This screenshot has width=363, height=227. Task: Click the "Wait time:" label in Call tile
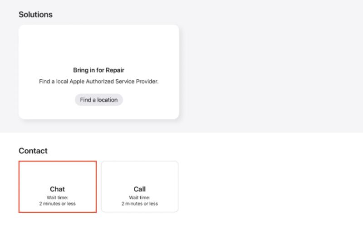(140, 197)
